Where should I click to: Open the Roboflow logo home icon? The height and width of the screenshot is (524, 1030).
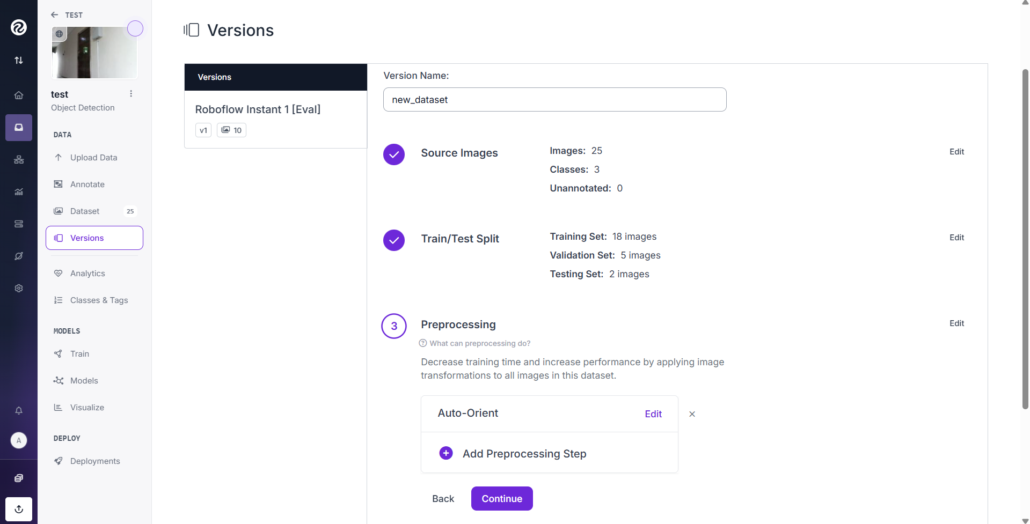[19, 27]
